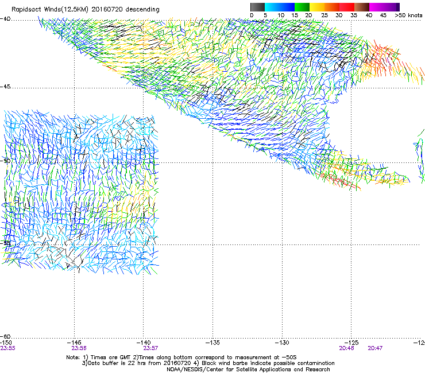Click the '-60' latitude axis label

5,337
